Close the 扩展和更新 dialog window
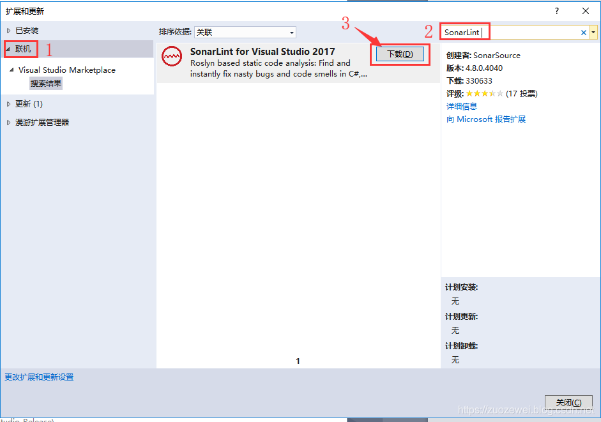This screenshot has height=422, width=601. pyautogui.click(x=585, y=11)
